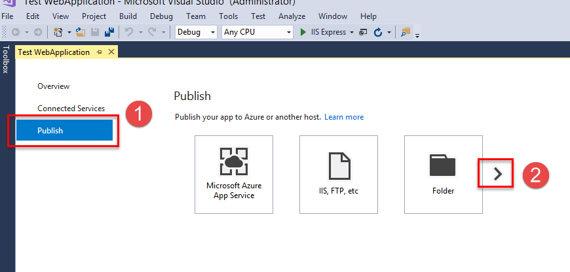
Task: Expand the Redo history dropdown arrow
Action: pyautogui.click(x=163, y=32)
